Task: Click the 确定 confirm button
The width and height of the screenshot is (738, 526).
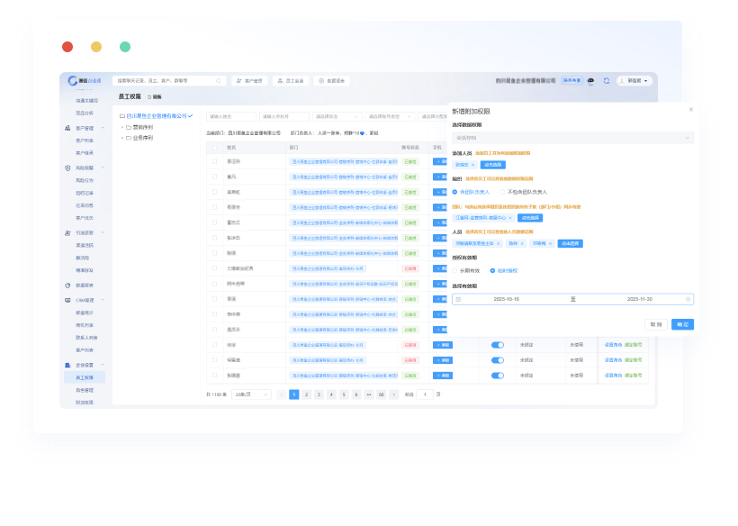Action: 682,324
